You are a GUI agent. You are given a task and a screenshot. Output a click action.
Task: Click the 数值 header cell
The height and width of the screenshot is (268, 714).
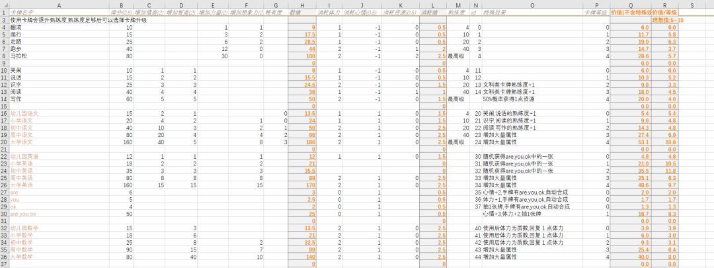click(301, 13)
